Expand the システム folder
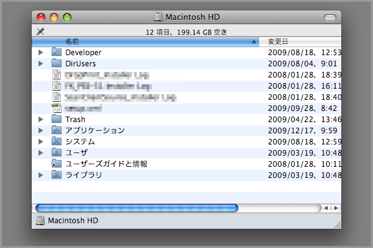 pyautogui.click(x=41, y=141)
